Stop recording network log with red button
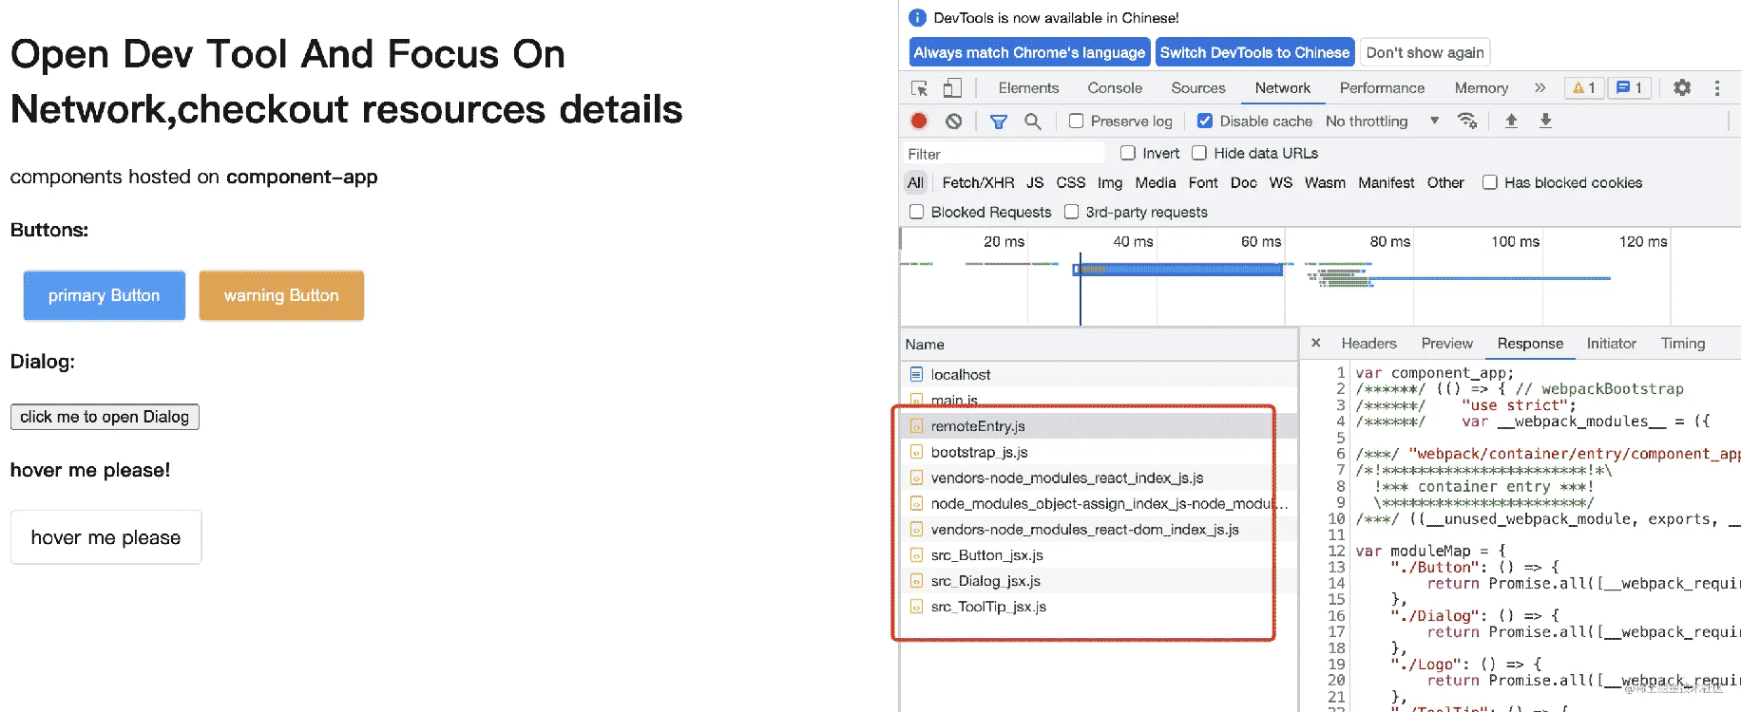Image resolution: width=1741 pixels, height=712 pixels. point(919,121)
